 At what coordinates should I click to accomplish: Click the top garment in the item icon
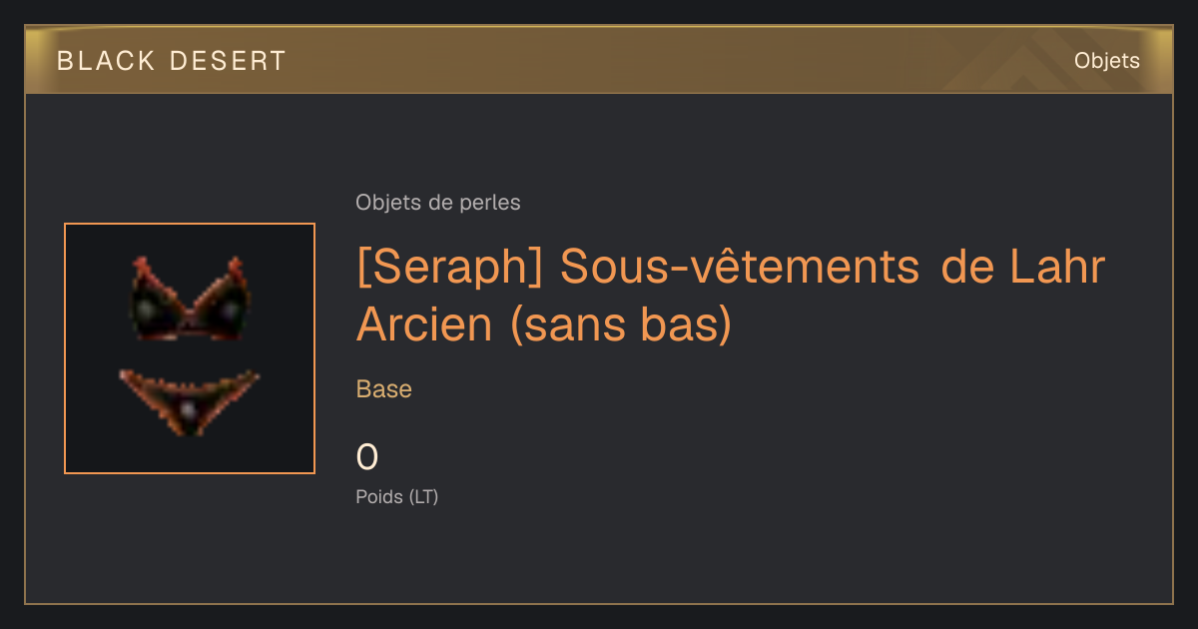coord(189,300)
